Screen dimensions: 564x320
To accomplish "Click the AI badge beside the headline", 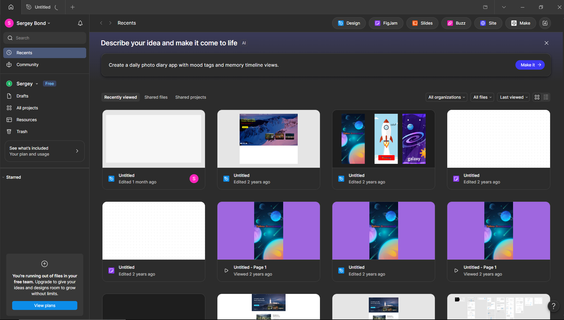I will point(244,43).
